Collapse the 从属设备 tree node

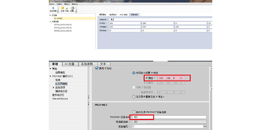(x=50, y=21)
